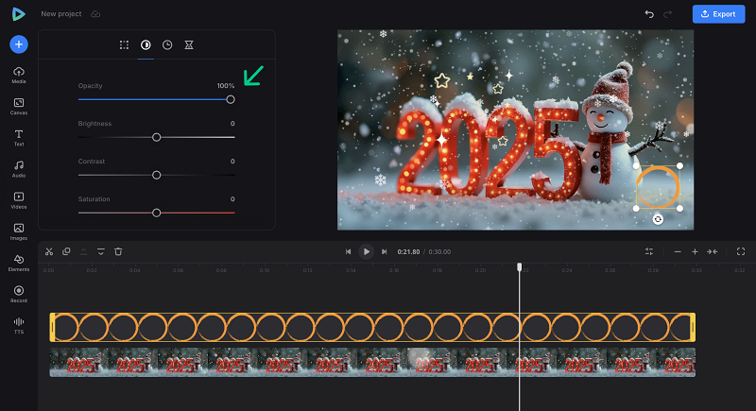This screenshot has height=411, width=756.
Task: Adjust the Saturation slider handle
Action: click(156, 213)
